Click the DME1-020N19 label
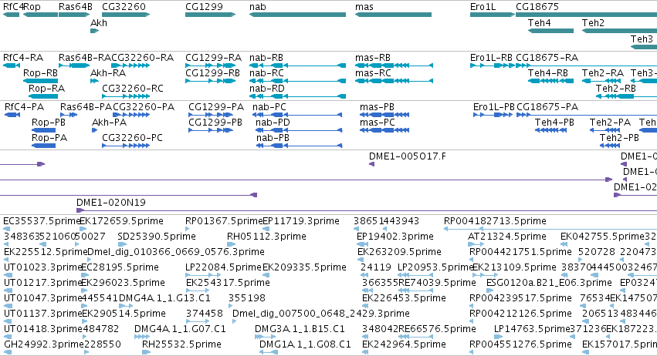657x356 pixels. click(x=111, y=203)
